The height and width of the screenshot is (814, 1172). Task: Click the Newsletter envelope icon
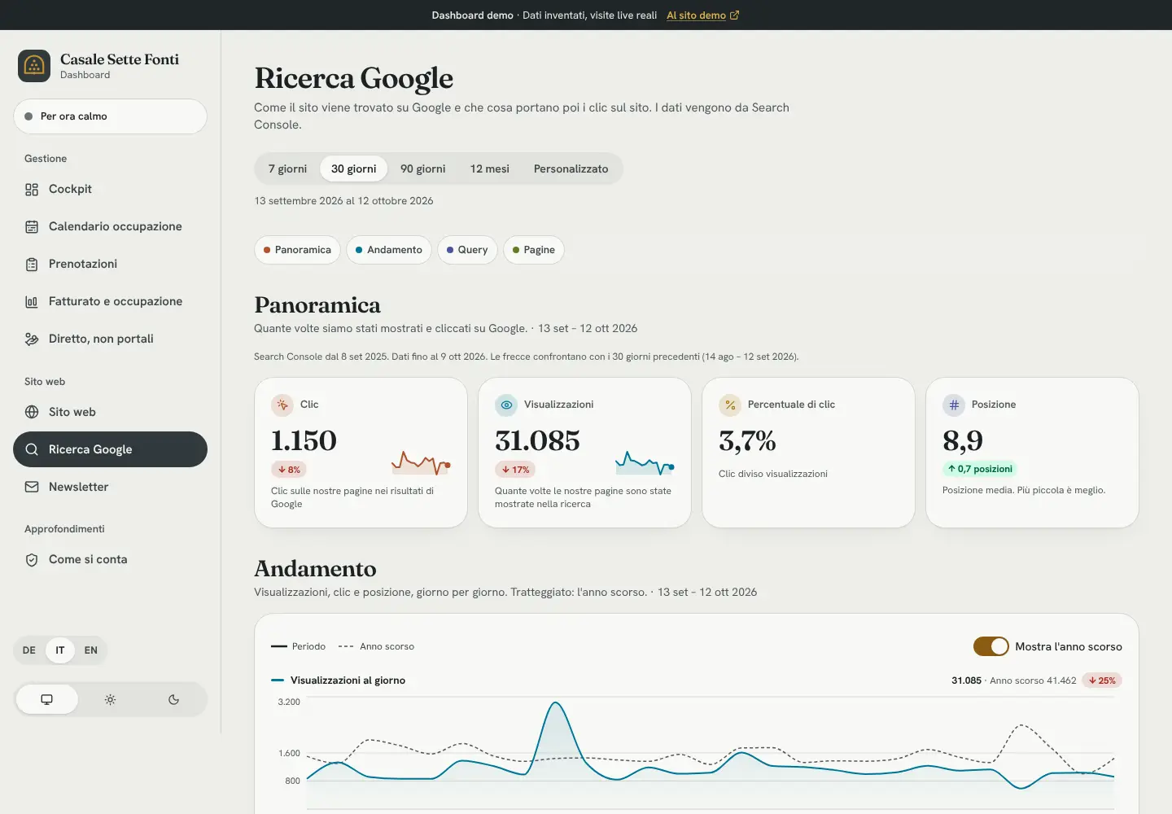(32, 487)
